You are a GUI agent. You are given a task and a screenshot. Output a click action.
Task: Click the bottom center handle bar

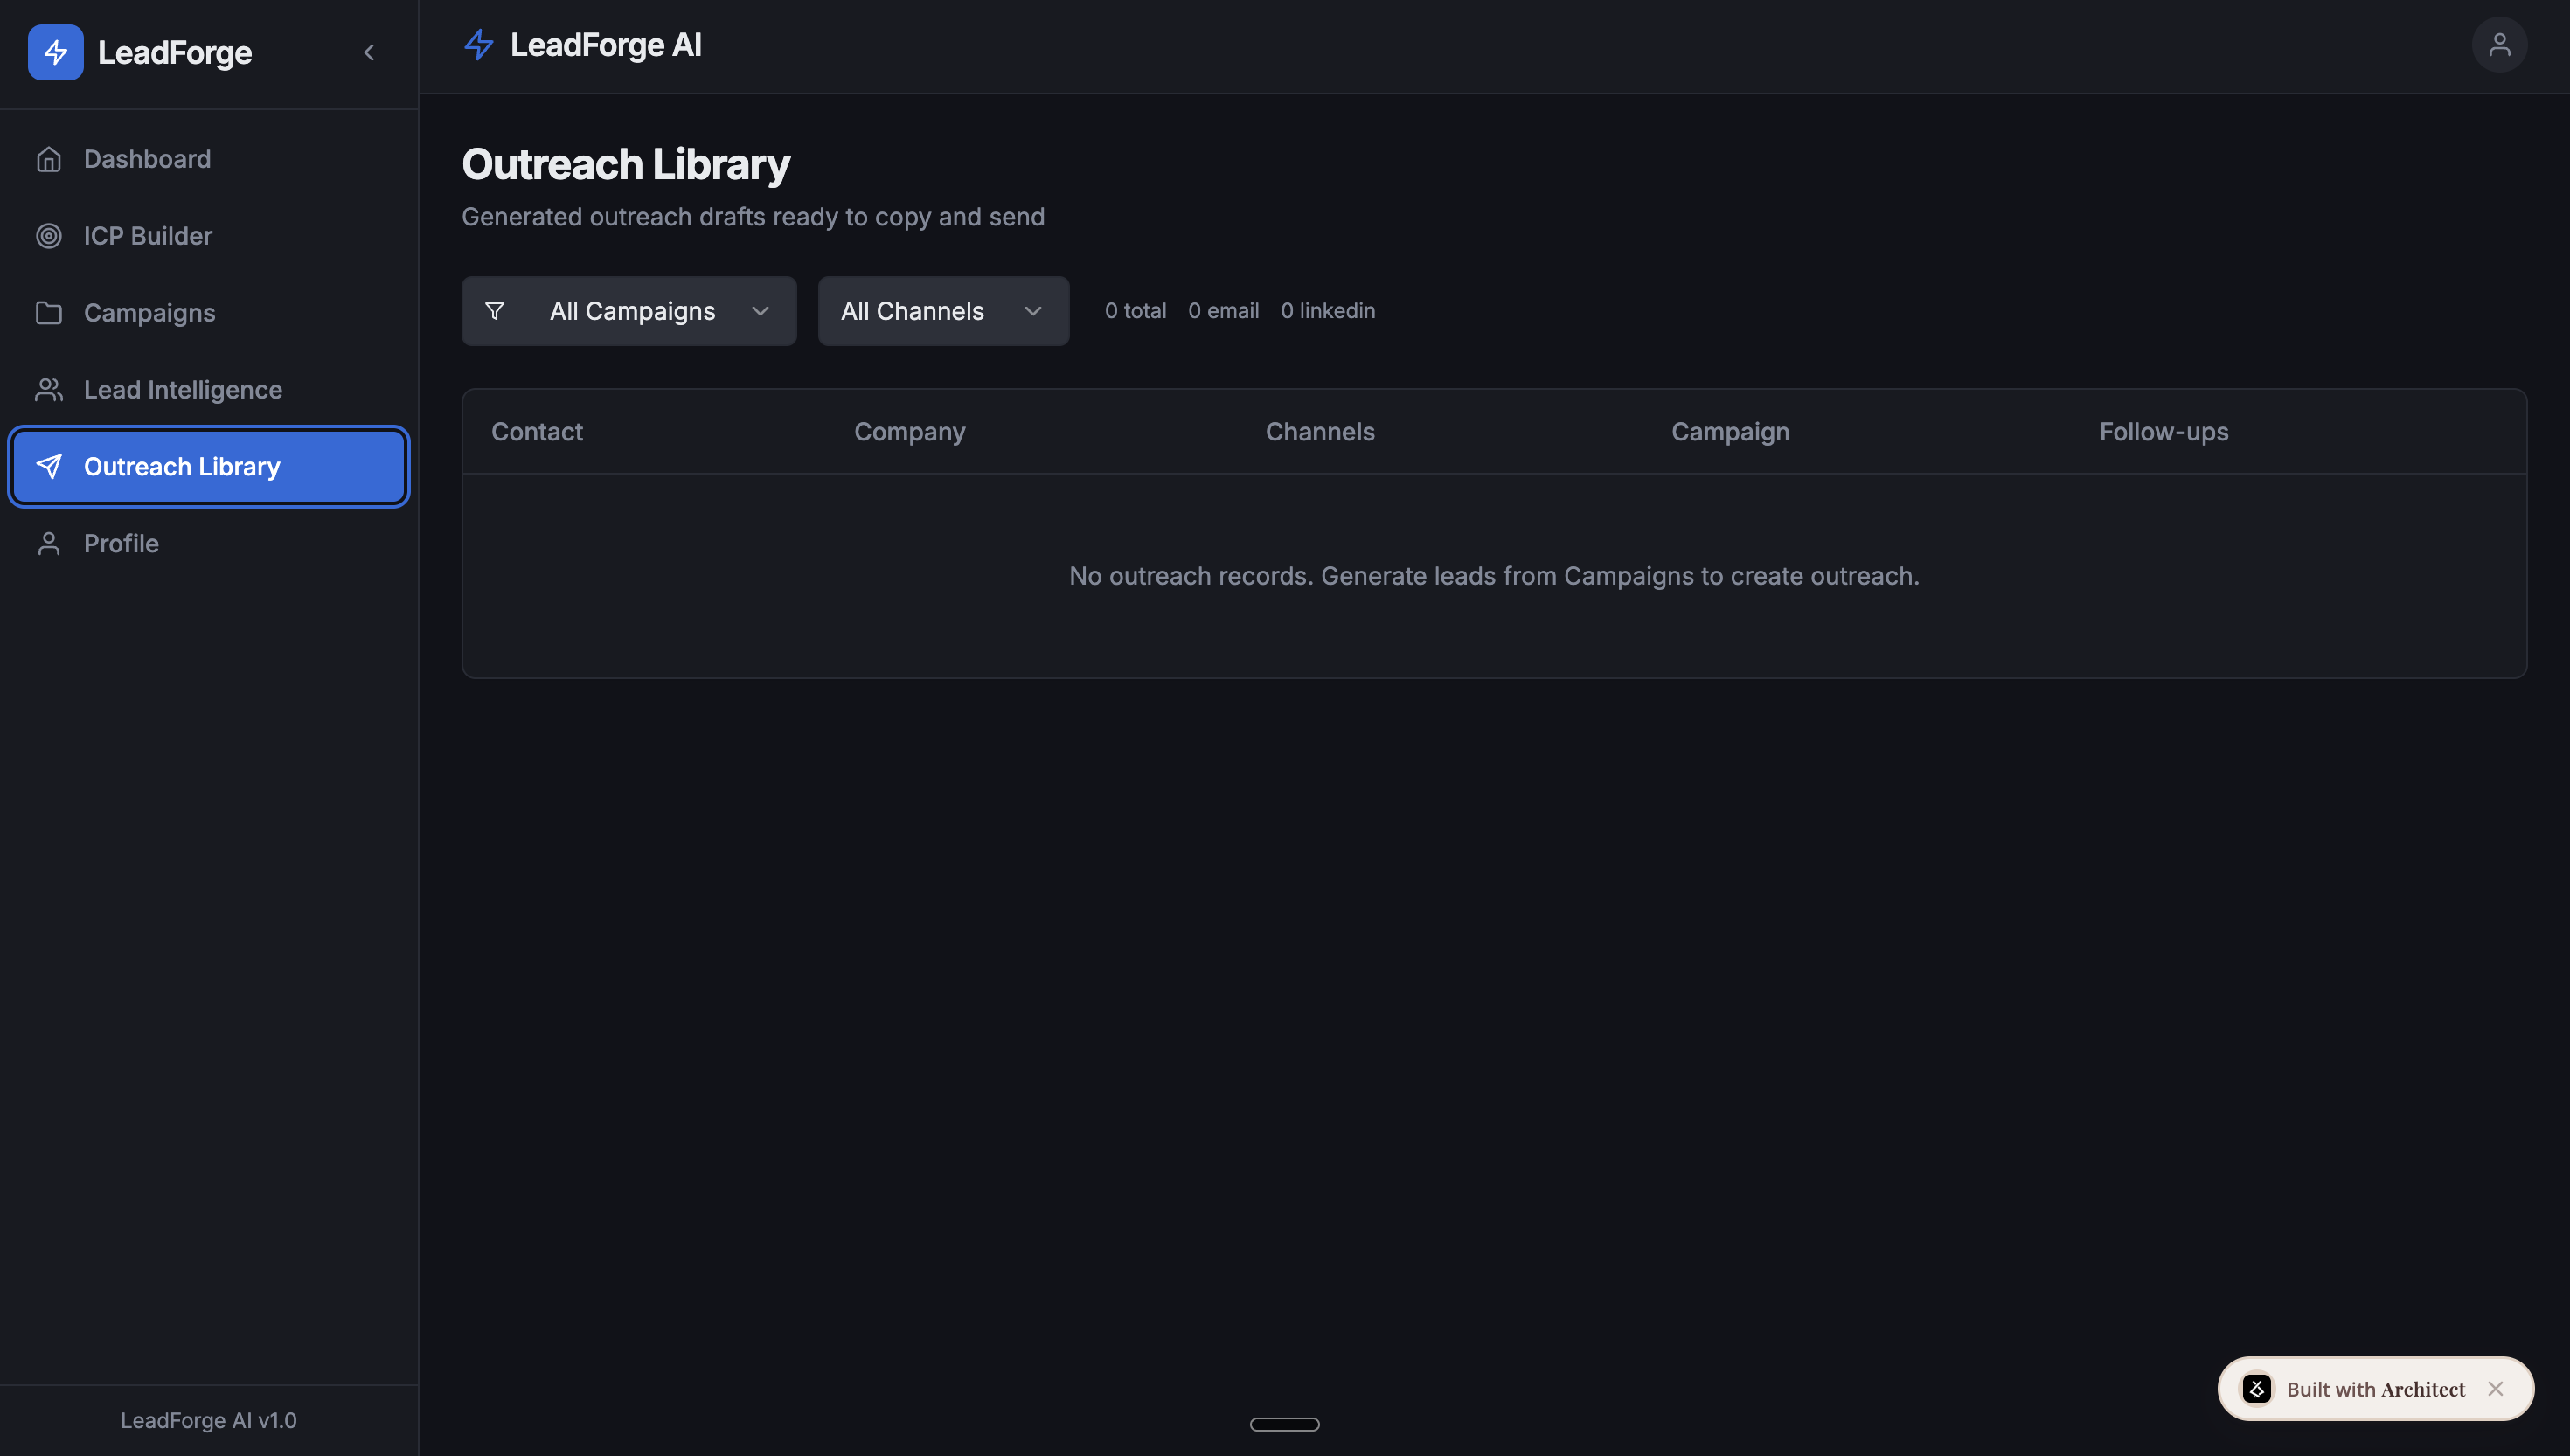[x=1284, y=1424]
